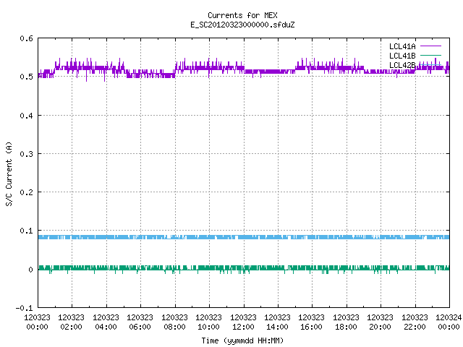Click the y-axis label 'S/C Current (A)'
This screenshot has height=347, width=463.
tap(9, 174)
